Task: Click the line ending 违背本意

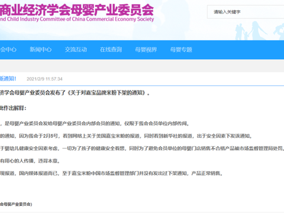Action: pyautogui.click(x=30, y=161)
